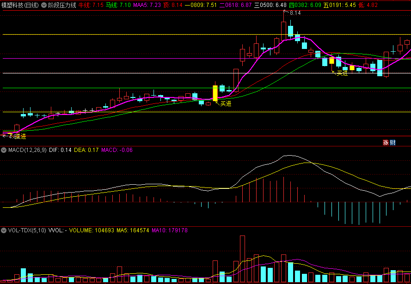Open the MACD indicator dropdown circle icon

point(4,150)
